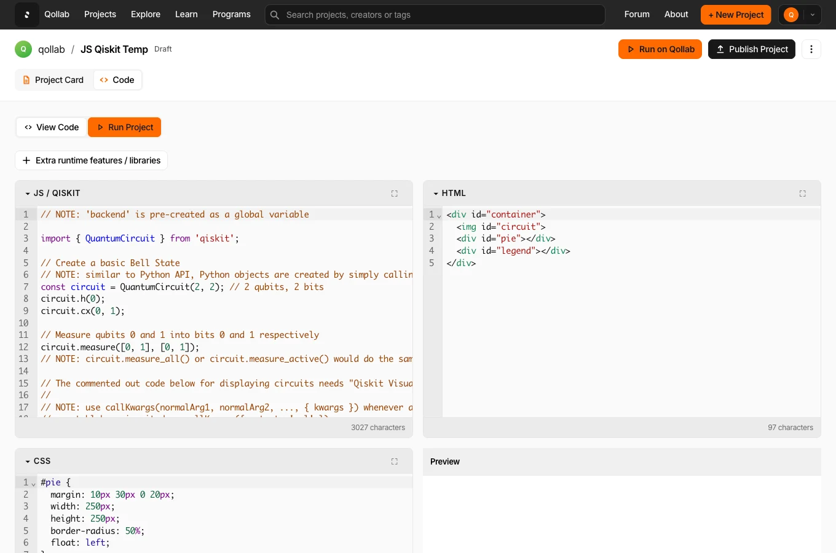Maximize the JS / QISKIT editor panel
This screenshot has width=836, height=553.
395,194
